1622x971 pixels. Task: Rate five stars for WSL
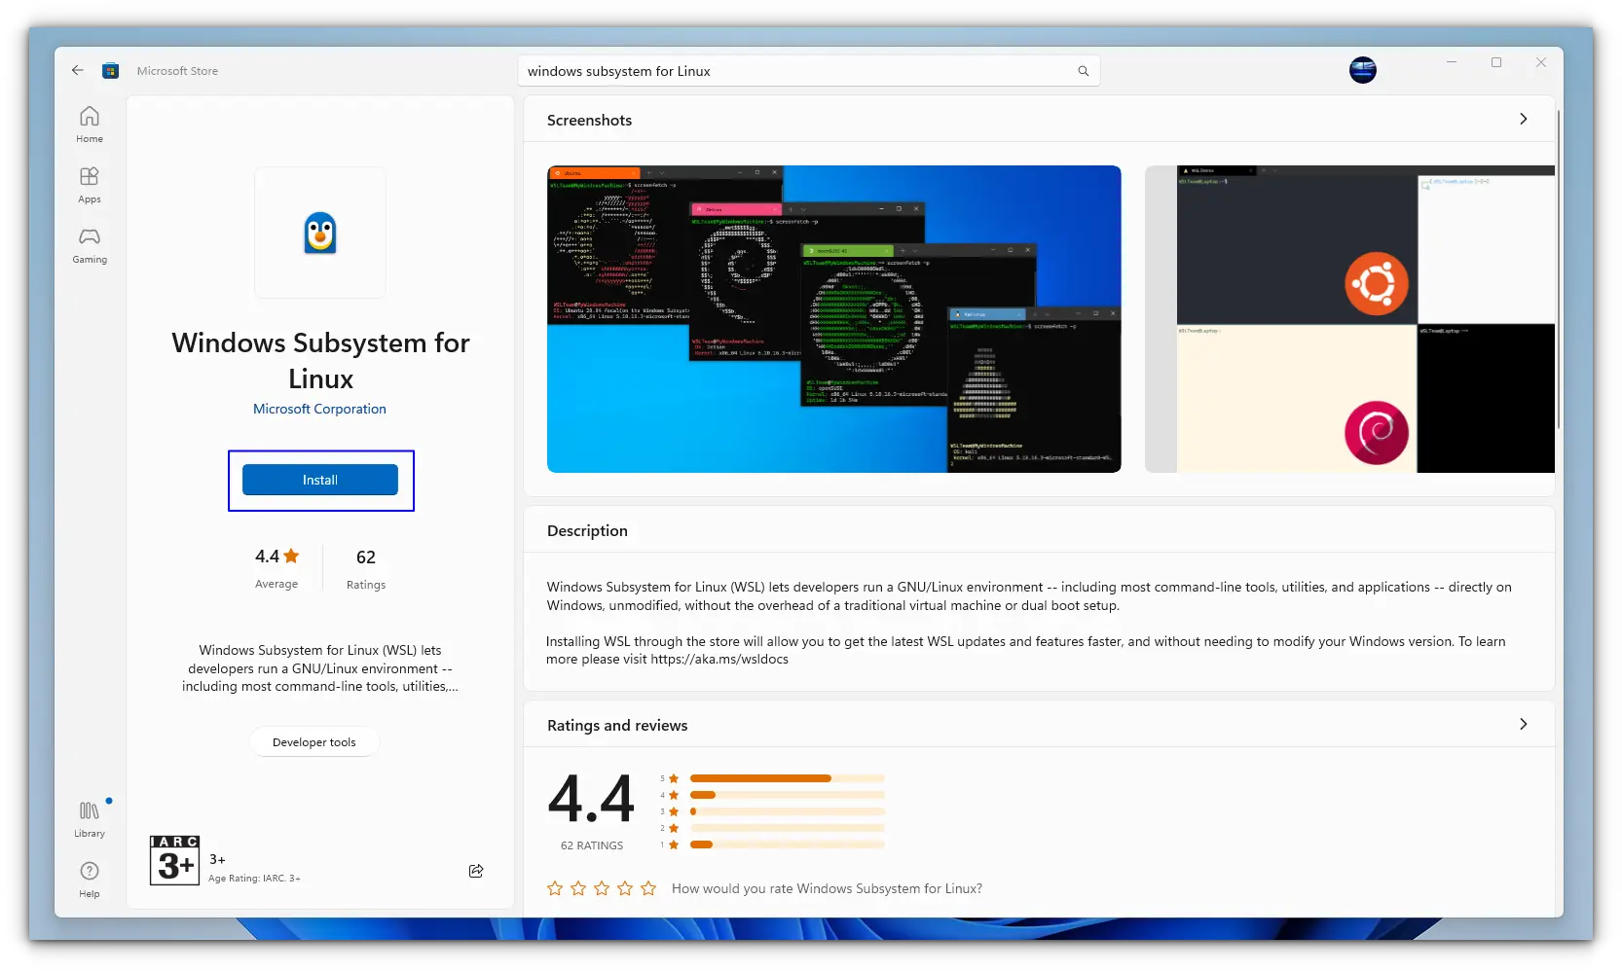point(648,888)
